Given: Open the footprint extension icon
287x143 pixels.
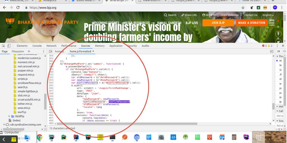Looking at the screenshot, I should tap(252, 8).
